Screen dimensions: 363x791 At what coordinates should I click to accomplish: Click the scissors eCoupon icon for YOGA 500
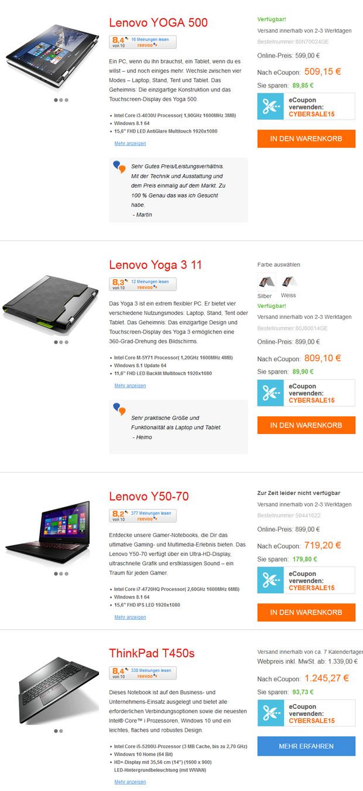pos(270,106)
